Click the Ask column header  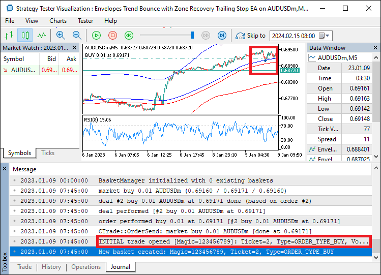(x=69, y=59)
